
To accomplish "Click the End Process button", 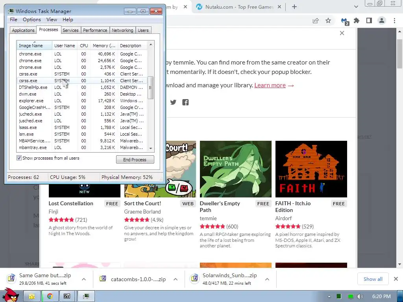I will click(135, 160).
